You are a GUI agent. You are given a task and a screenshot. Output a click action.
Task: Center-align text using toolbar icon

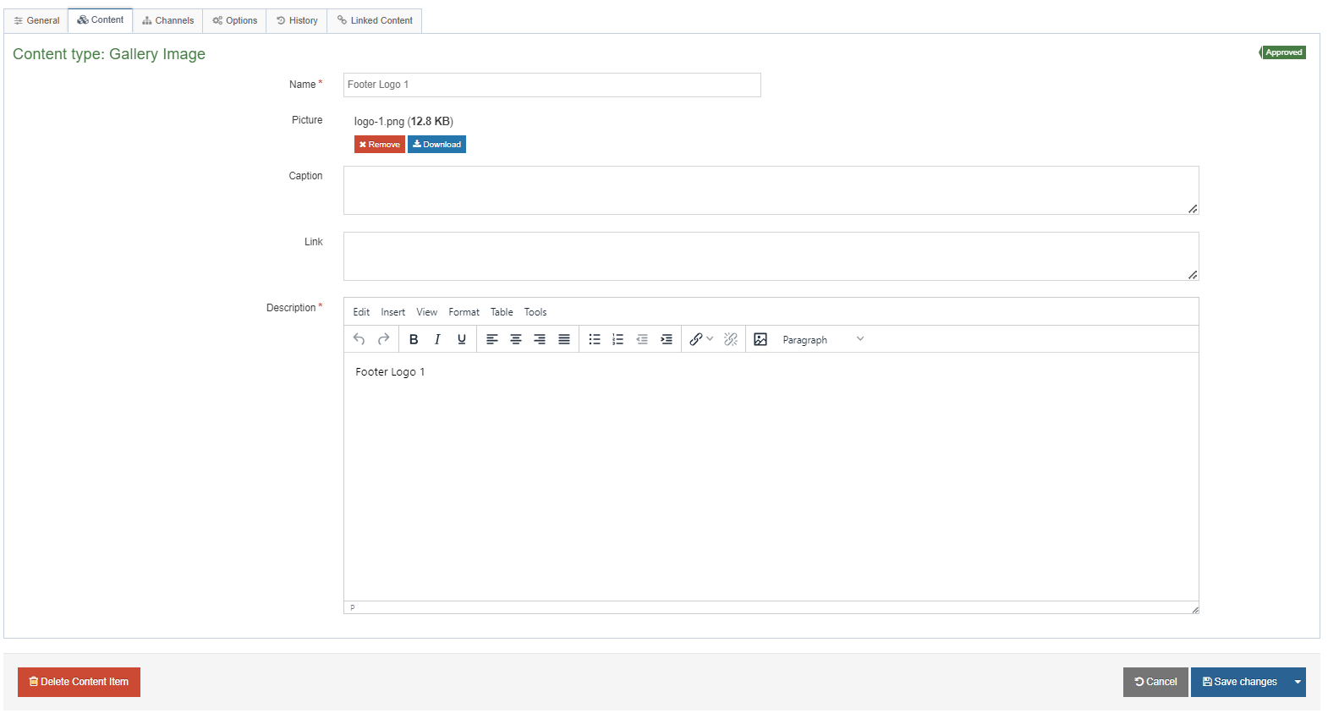click(x=516, y=339)
